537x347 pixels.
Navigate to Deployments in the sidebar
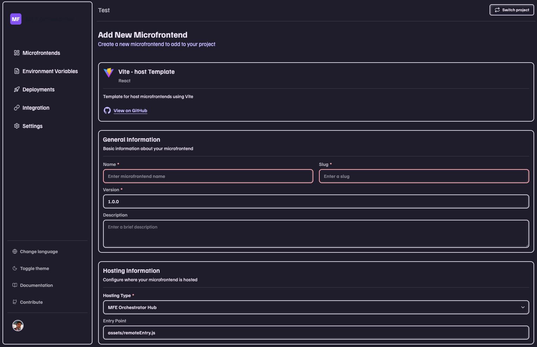coord(38,89)
